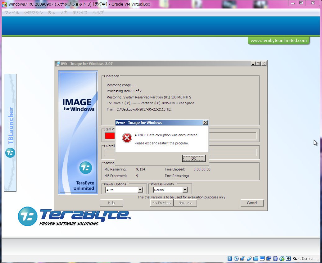Screen dimensions: 322x263
Task: Click the keyboard capture arrow icon
Action: click(x=288, y=258)
